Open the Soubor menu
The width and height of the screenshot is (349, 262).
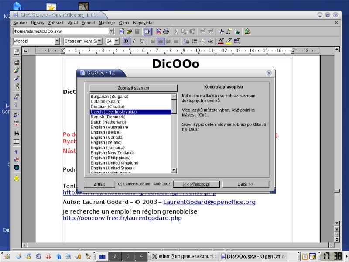coord(20,23)
